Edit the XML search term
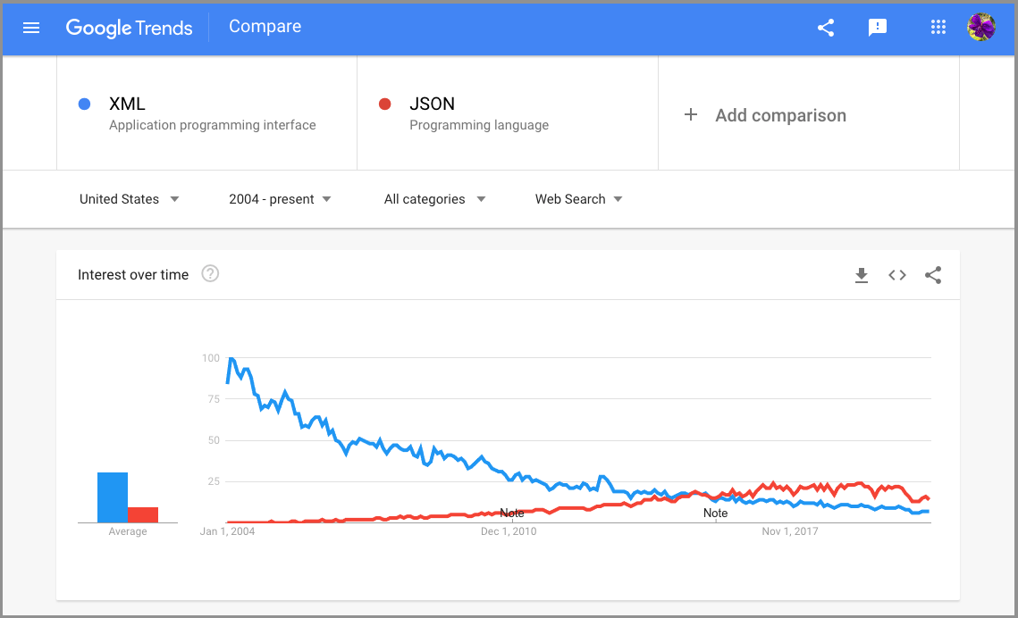Image resolution: width=1018 pixels, height=618 pixels. (x=206, y=113)
